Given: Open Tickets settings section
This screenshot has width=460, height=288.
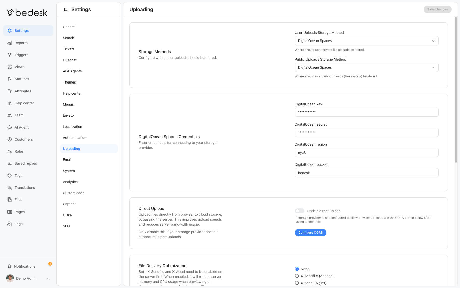Looking at the screenshot, I should 89,49.
